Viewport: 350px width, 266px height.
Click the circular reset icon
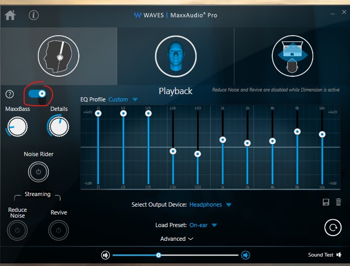[x=333, y=228]
